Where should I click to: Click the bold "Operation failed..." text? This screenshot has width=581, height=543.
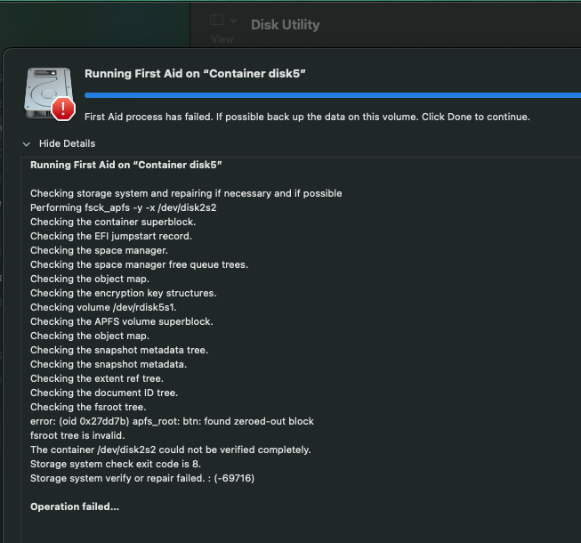coord(75,507)
